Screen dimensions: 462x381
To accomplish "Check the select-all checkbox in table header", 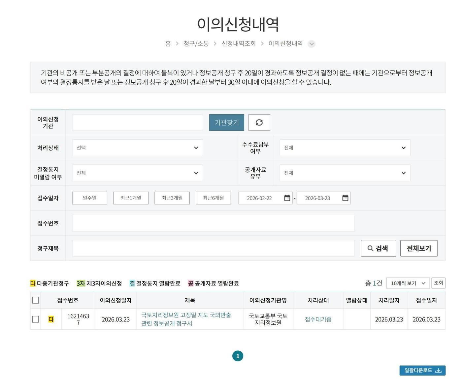I will pyautogui.click(x=35, y=300).
